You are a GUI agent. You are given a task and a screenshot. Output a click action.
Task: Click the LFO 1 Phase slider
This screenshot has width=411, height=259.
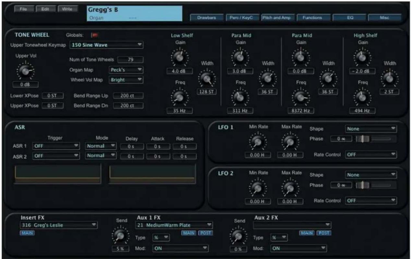(x=376, y=139)
